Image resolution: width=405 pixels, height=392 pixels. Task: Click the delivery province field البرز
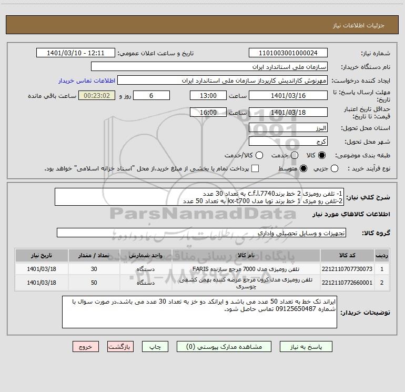(288, 128)
